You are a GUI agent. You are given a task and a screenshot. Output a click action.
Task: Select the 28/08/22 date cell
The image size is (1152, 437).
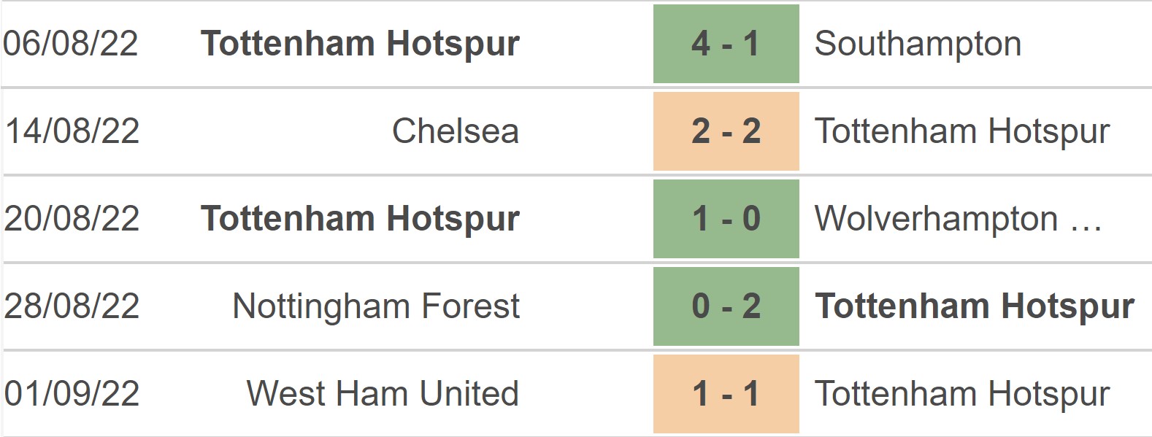click(x=72, y=306)
